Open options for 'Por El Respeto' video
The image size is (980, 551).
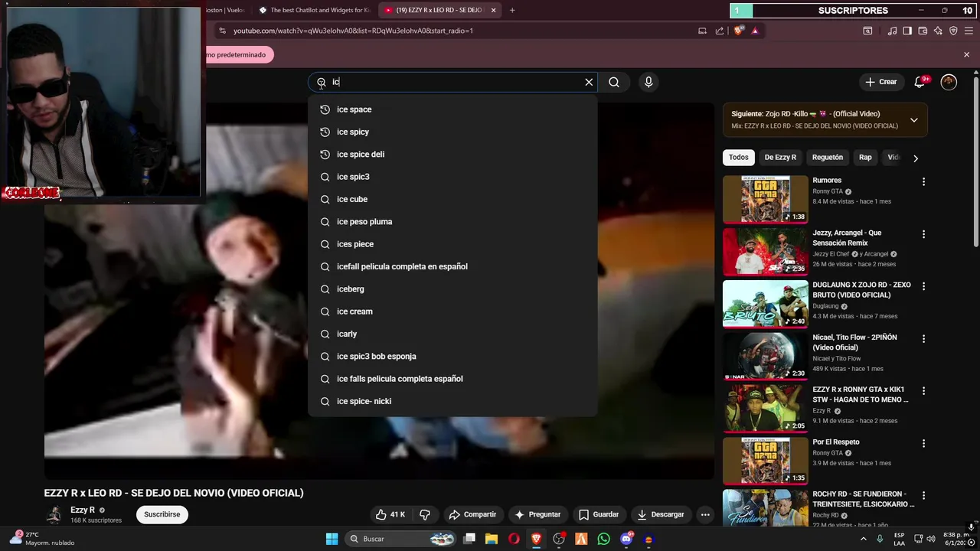pos(923,443)
